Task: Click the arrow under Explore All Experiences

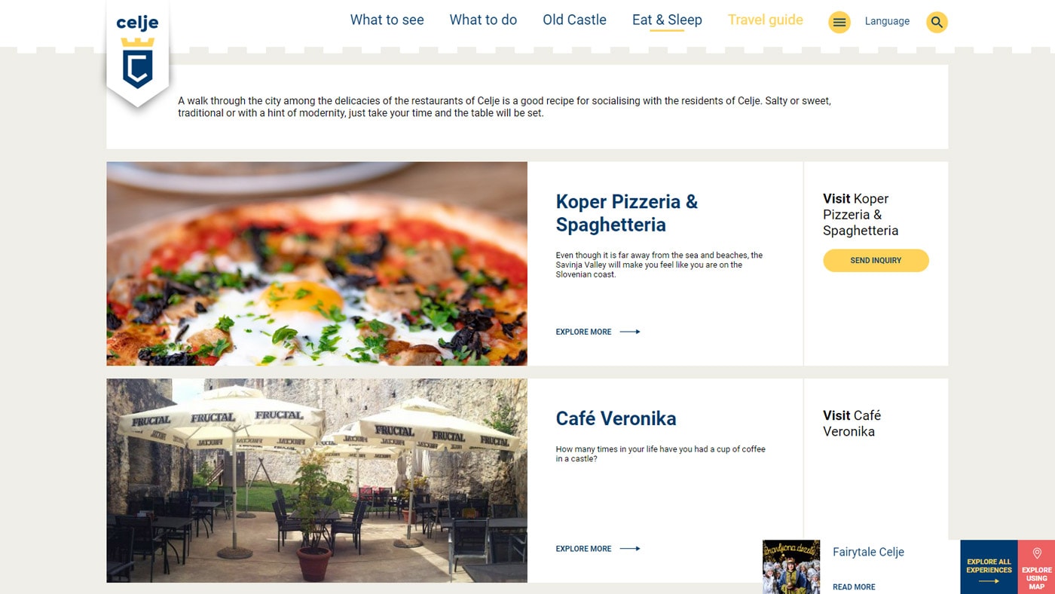Action: click(989, 581)
